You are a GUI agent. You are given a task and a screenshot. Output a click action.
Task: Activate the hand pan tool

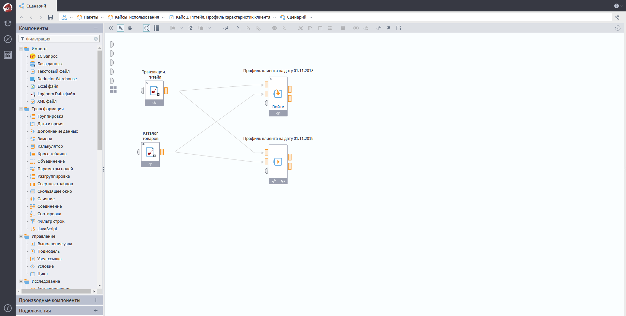click(130, 28)
